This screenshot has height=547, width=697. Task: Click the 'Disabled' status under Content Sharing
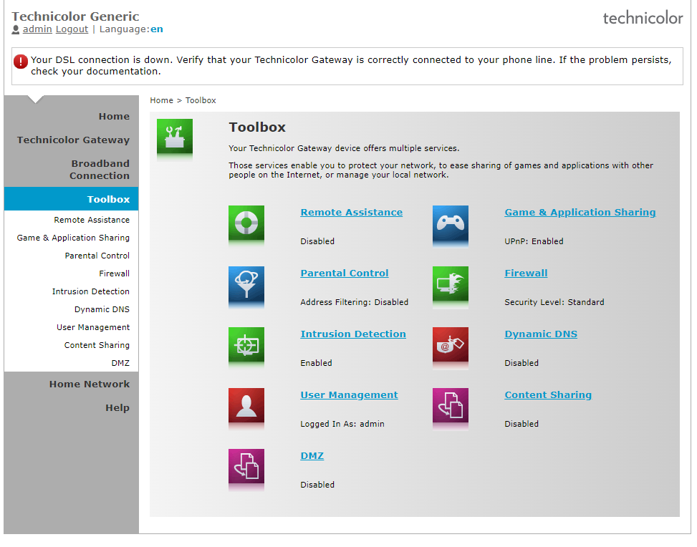(521, 424)
